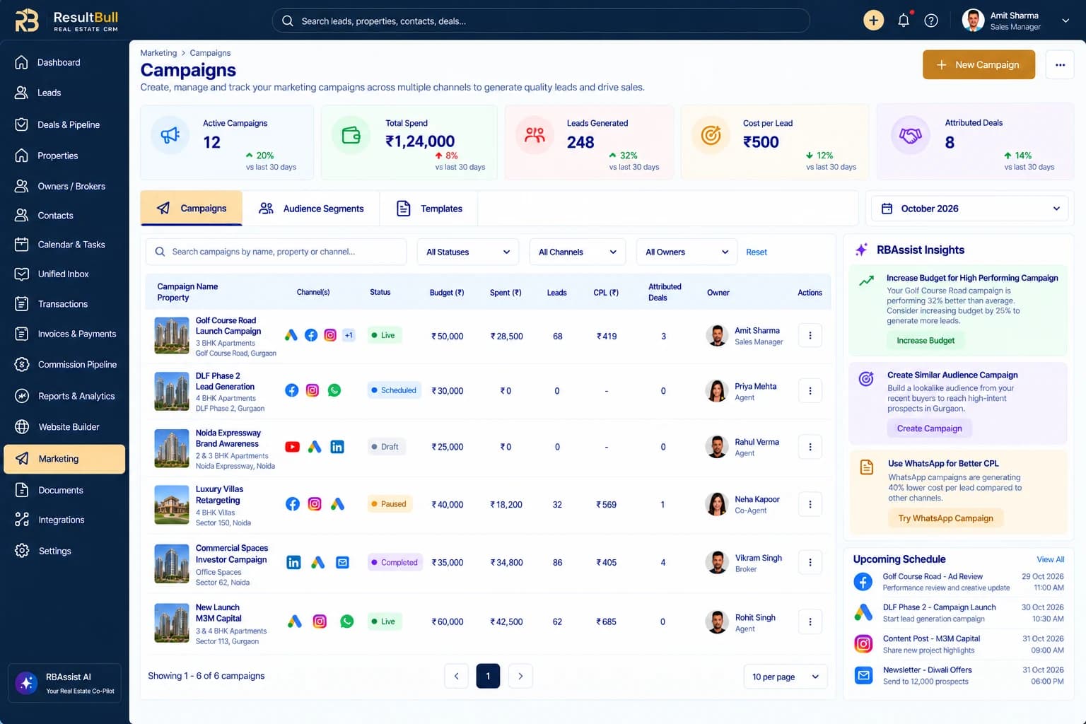Open row actions for New Launch M3M Capital

tap(810, 621)
